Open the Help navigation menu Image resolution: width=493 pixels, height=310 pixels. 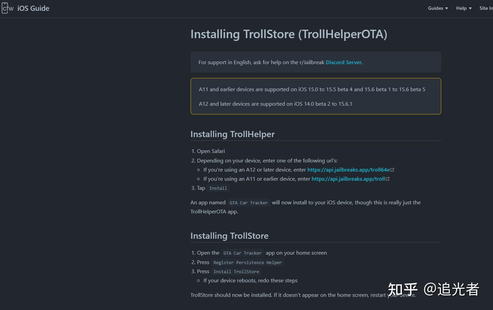461,8
